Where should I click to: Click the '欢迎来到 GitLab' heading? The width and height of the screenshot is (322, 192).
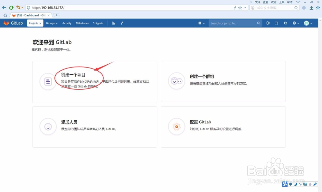52,42
